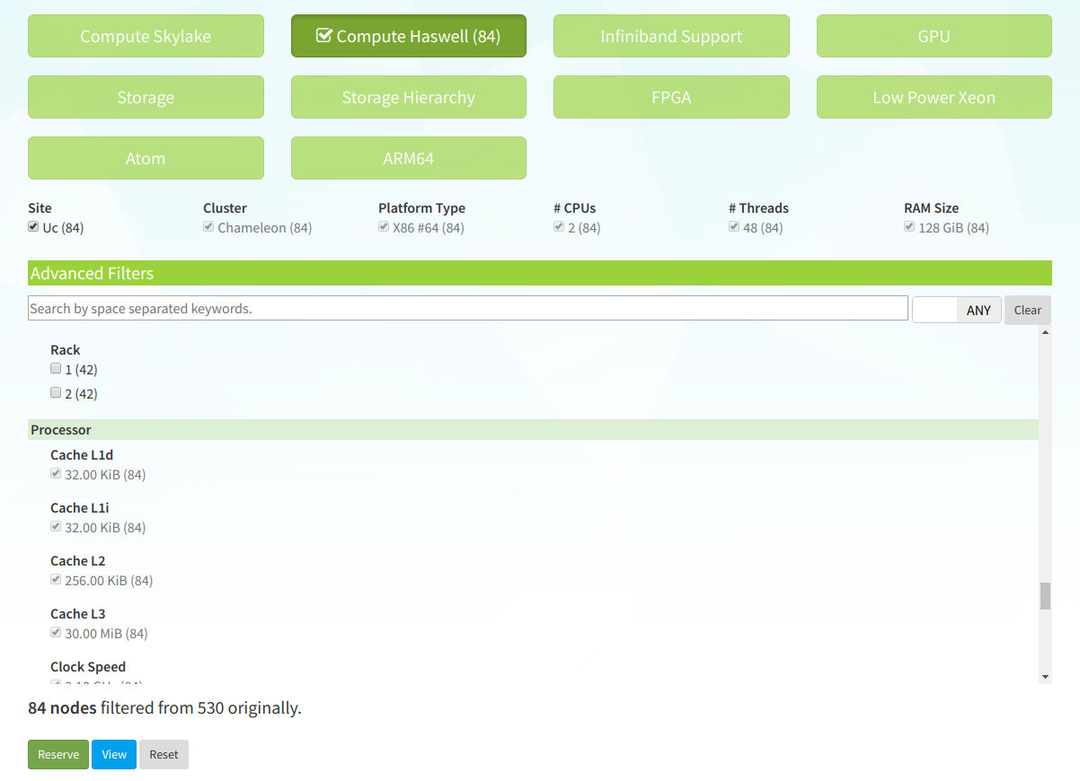Click the Cache L3 label
Image resolution: width=1080 pixels, height=781 pixels.
click(78, 614)
